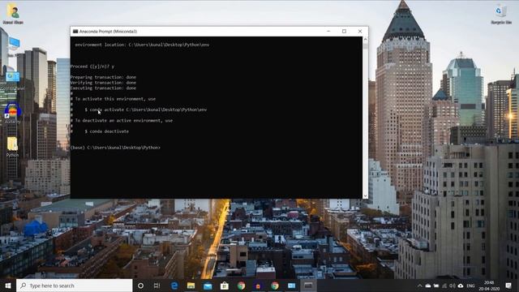Open File Explorer from the taskbar

pyautogui.click(x=191, y=286)
